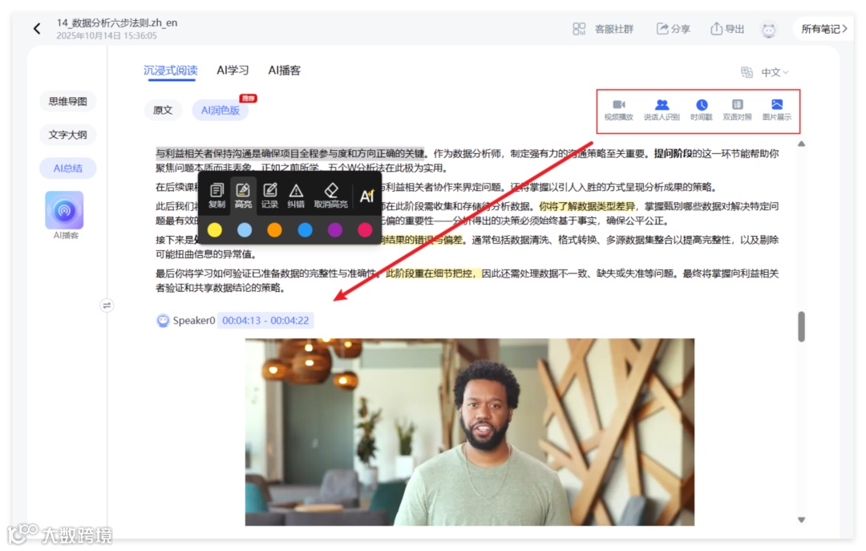Toggle 视频播放 video playback
This screenshot has height=551, width=866.
618,109
